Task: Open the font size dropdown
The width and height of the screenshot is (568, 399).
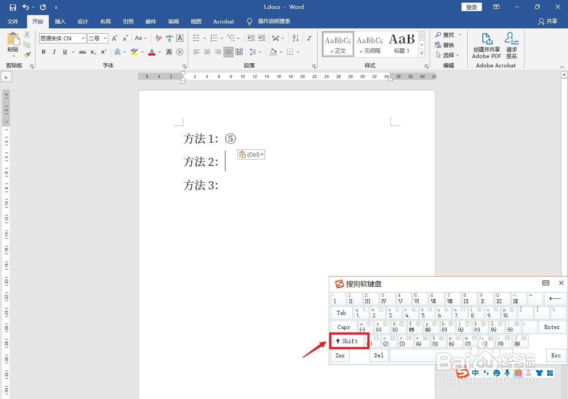Action: [x=105, y=39]
